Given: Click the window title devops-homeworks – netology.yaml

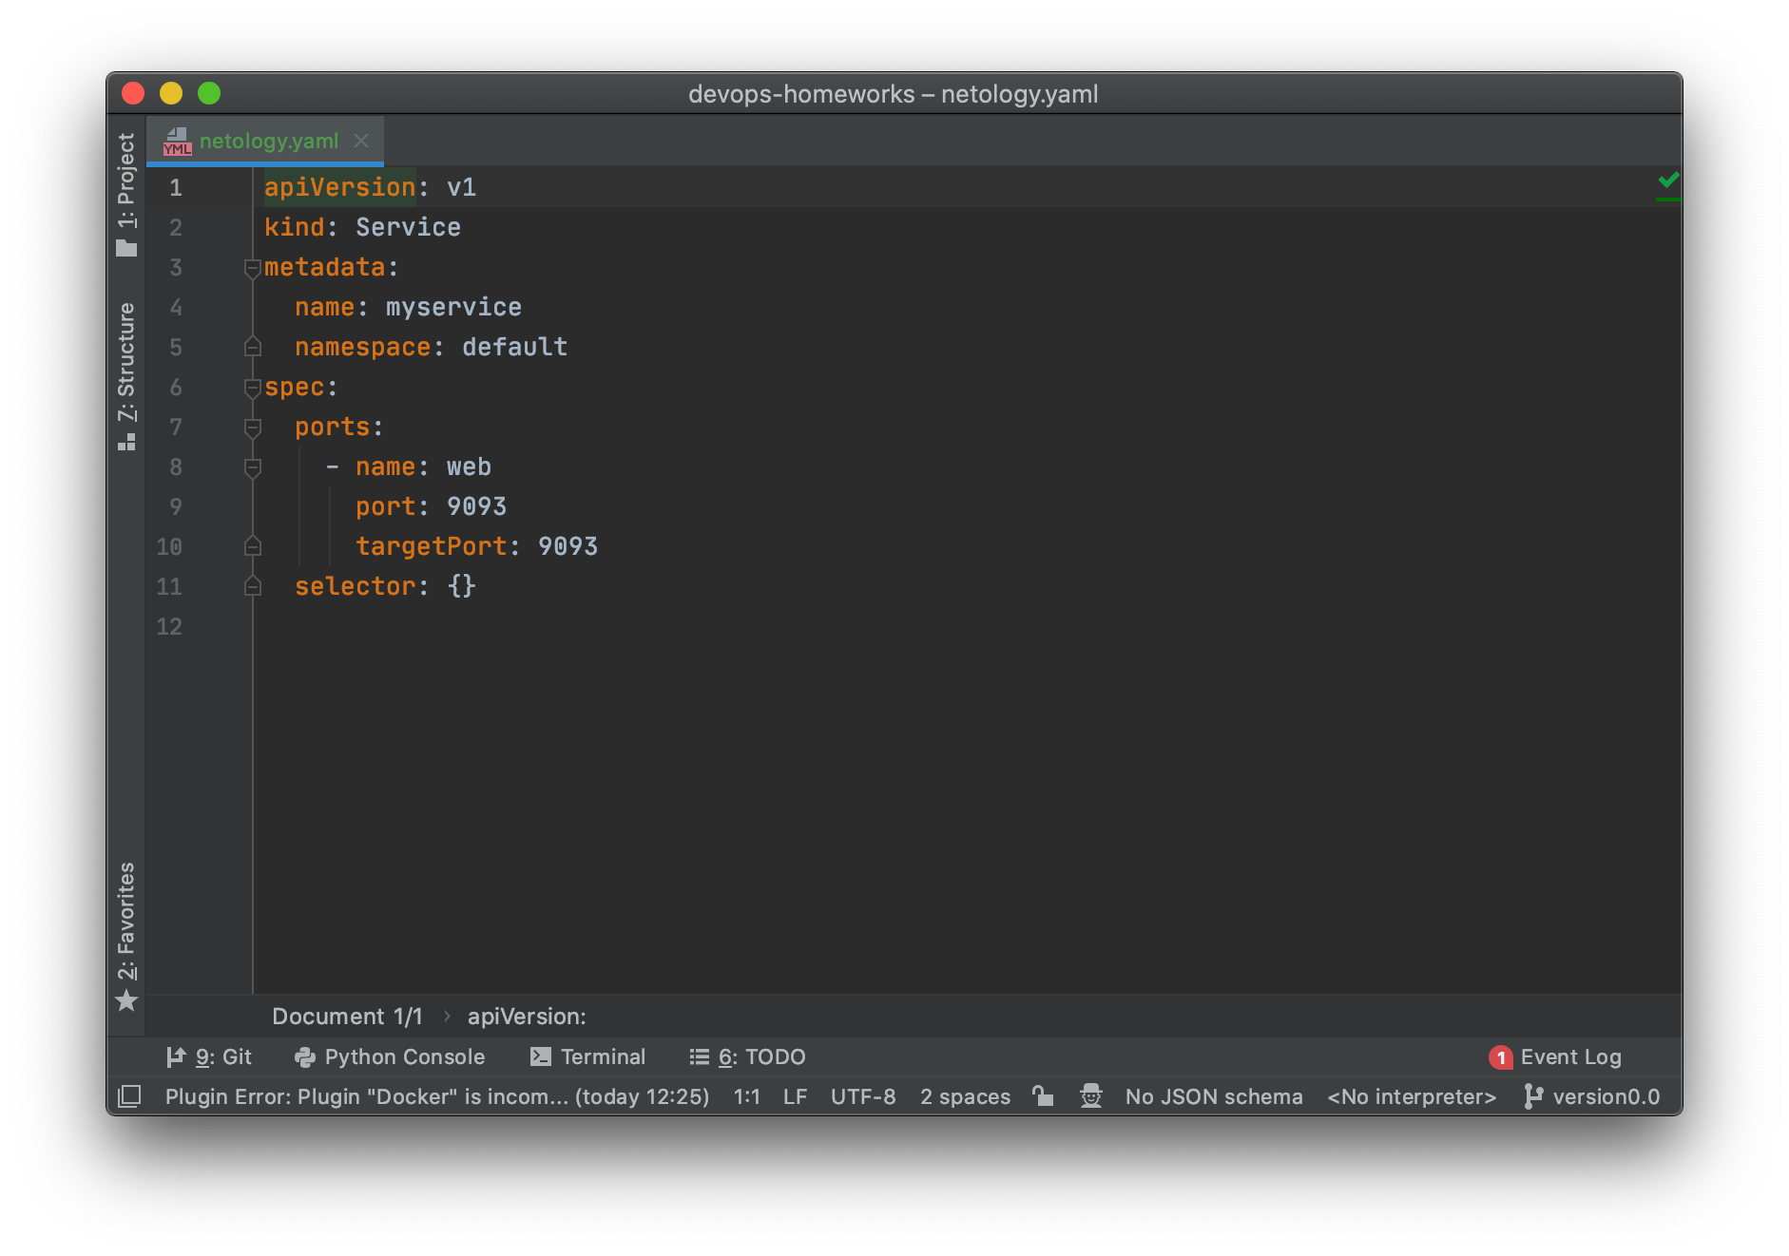Looking at the screenshot, I should pos(894,94).
